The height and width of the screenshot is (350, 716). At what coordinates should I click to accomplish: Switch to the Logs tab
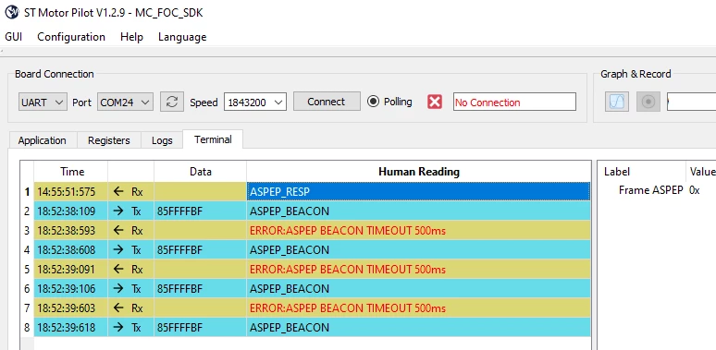pos(162,140)
